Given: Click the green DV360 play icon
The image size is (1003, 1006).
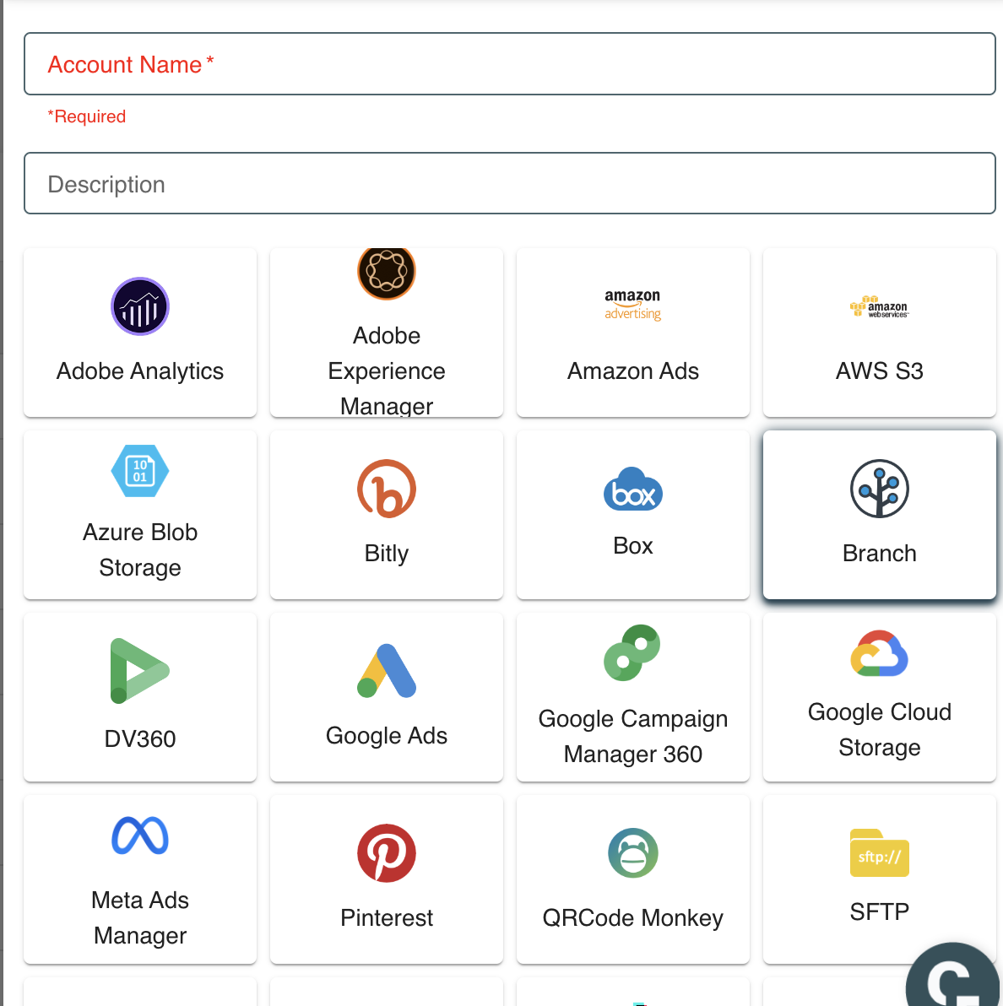Looking at the screenshot, I should pos(140,671).
